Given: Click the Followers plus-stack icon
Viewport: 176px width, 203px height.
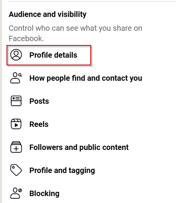Looking at the screenshot, I should tap(16, 147).
